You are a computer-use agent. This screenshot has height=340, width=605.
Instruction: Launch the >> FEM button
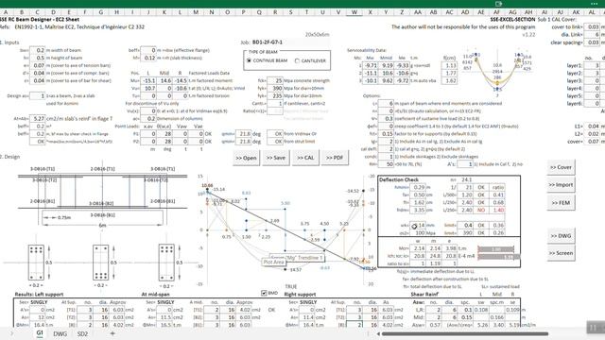pyautogui.click(x=561, y=203)
